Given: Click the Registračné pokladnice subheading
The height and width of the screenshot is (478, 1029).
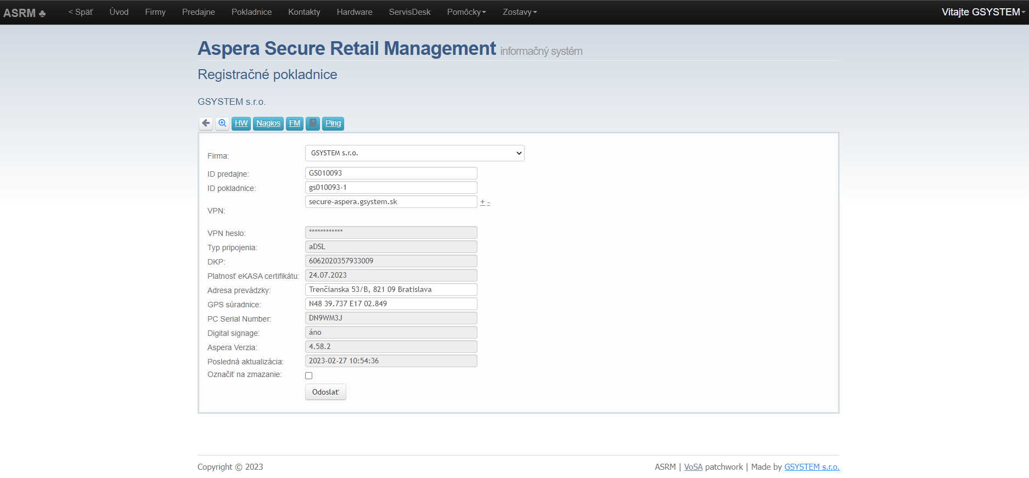Looking at the screenshot, I should 267,75.
